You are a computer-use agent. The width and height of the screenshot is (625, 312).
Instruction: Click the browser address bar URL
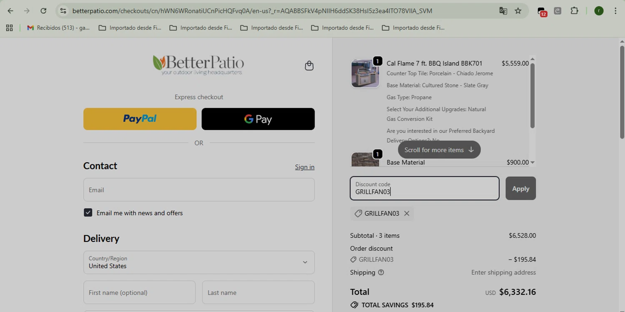tap(252, 11)
